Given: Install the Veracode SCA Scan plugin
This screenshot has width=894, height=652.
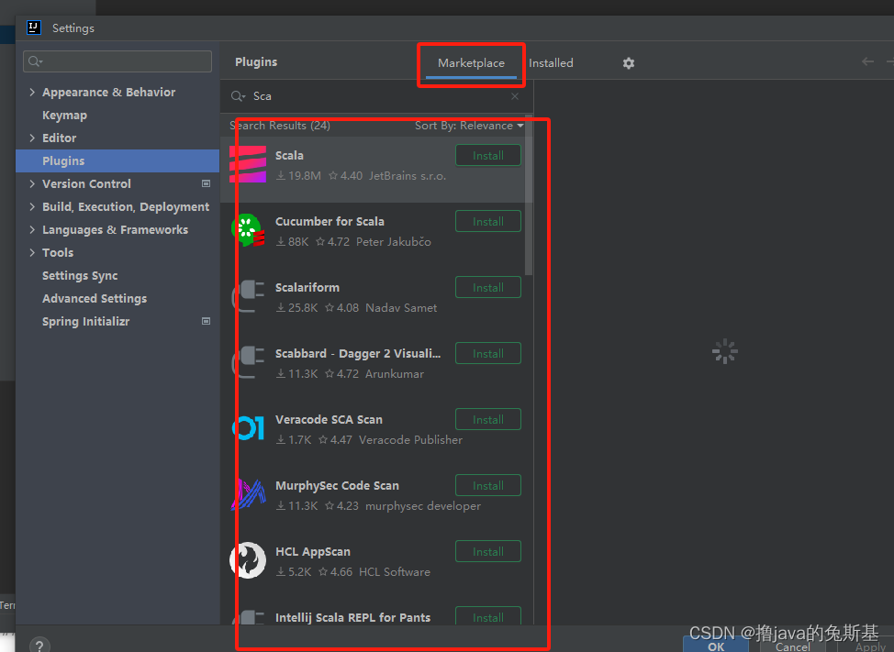Looking at the screenshot, I should pos(488,420).
